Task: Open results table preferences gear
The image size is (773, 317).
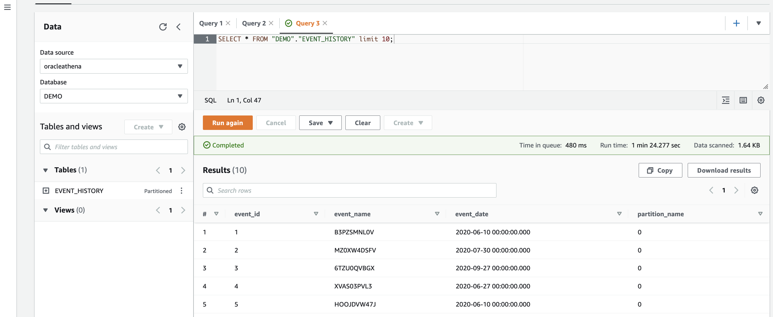Action: 754,190
